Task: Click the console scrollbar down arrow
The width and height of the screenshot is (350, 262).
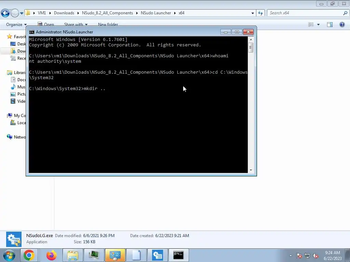Action: point(251,170)
